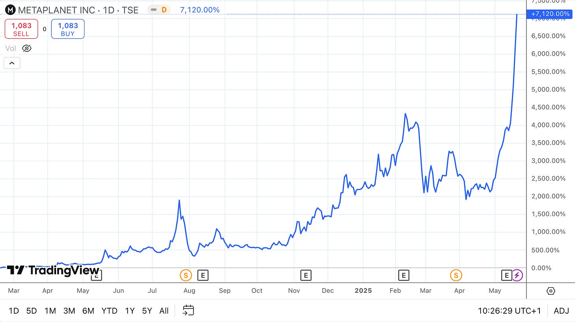Click the orange split S marker near April

click(456, 275)
